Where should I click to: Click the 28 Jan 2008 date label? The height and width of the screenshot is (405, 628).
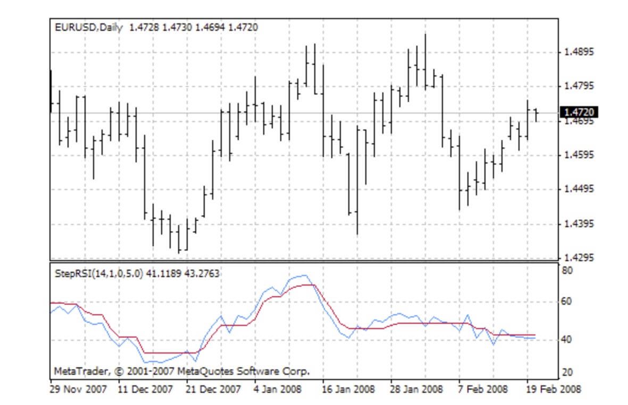pyautogui.click(x=416, y=389)
